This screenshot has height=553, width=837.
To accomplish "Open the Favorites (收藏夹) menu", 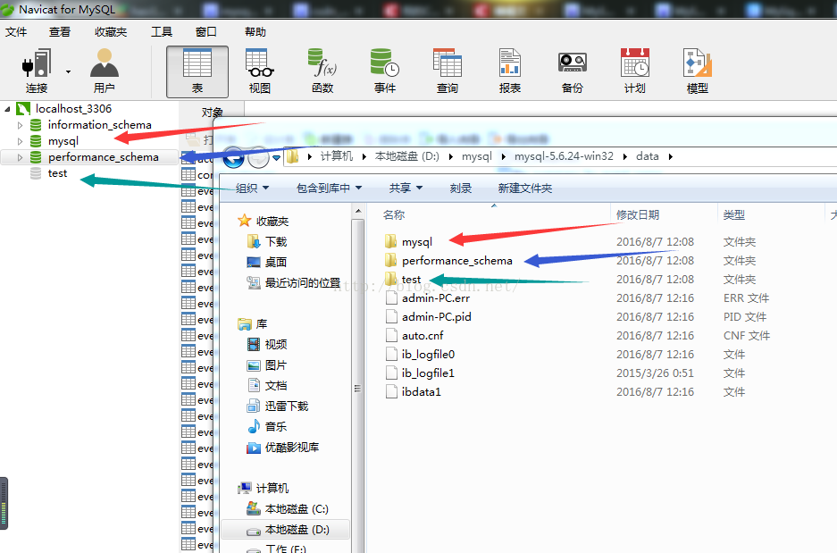I will click(111, 32).
